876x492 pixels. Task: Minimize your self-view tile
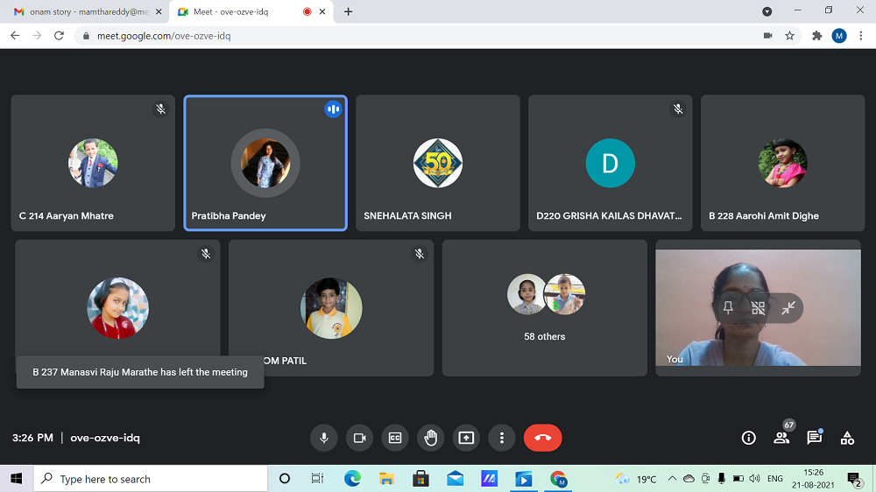[x=788, y=308]
